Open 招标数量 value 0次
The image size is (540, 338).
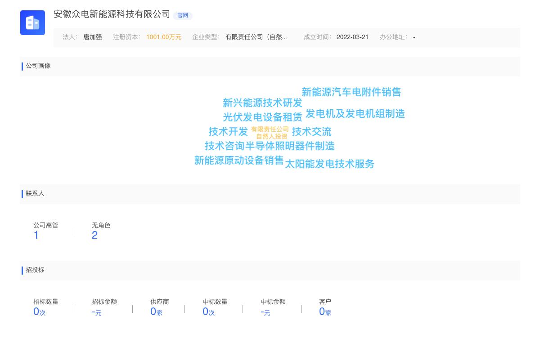40,312
